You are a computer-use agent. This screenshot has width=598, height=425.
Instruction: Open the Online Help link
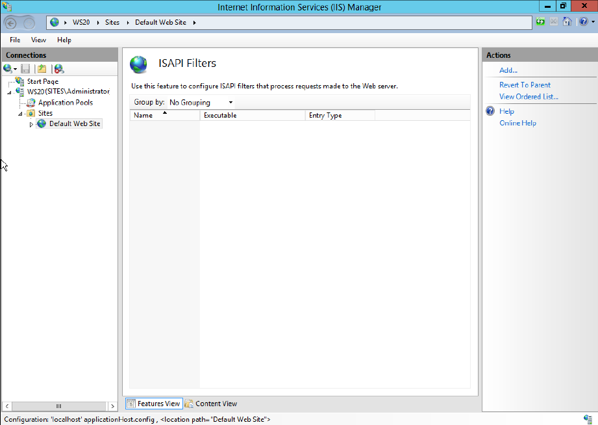pos(517,123)
